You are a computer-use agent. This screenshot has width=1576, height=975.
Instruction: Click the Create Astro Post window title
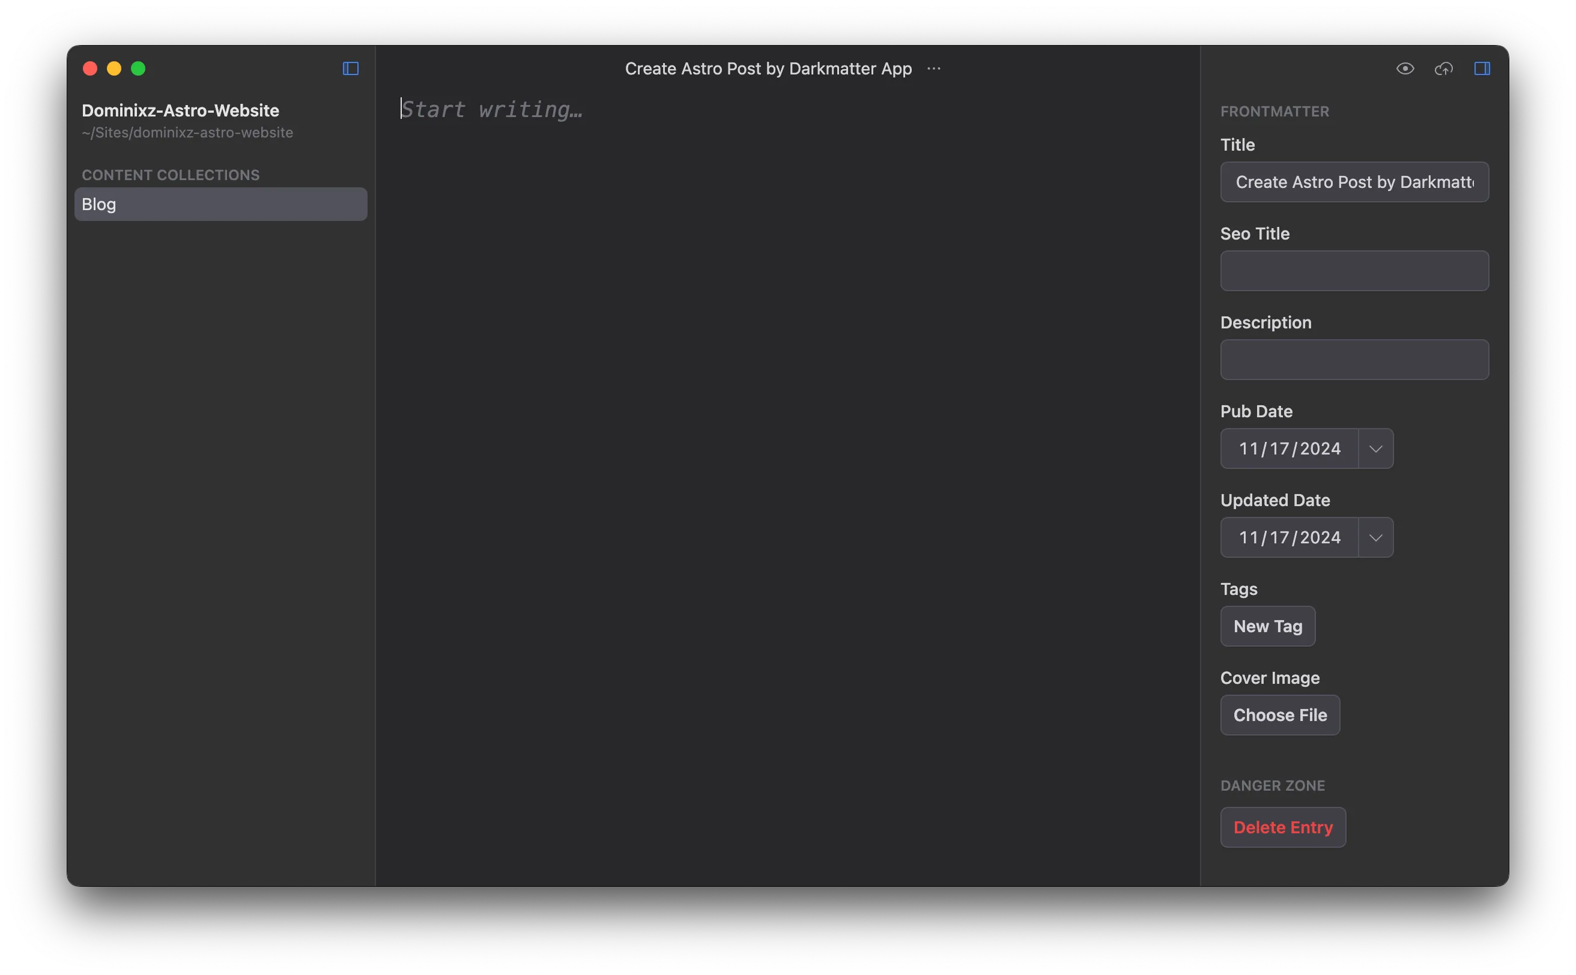click(x=768, y=68)
